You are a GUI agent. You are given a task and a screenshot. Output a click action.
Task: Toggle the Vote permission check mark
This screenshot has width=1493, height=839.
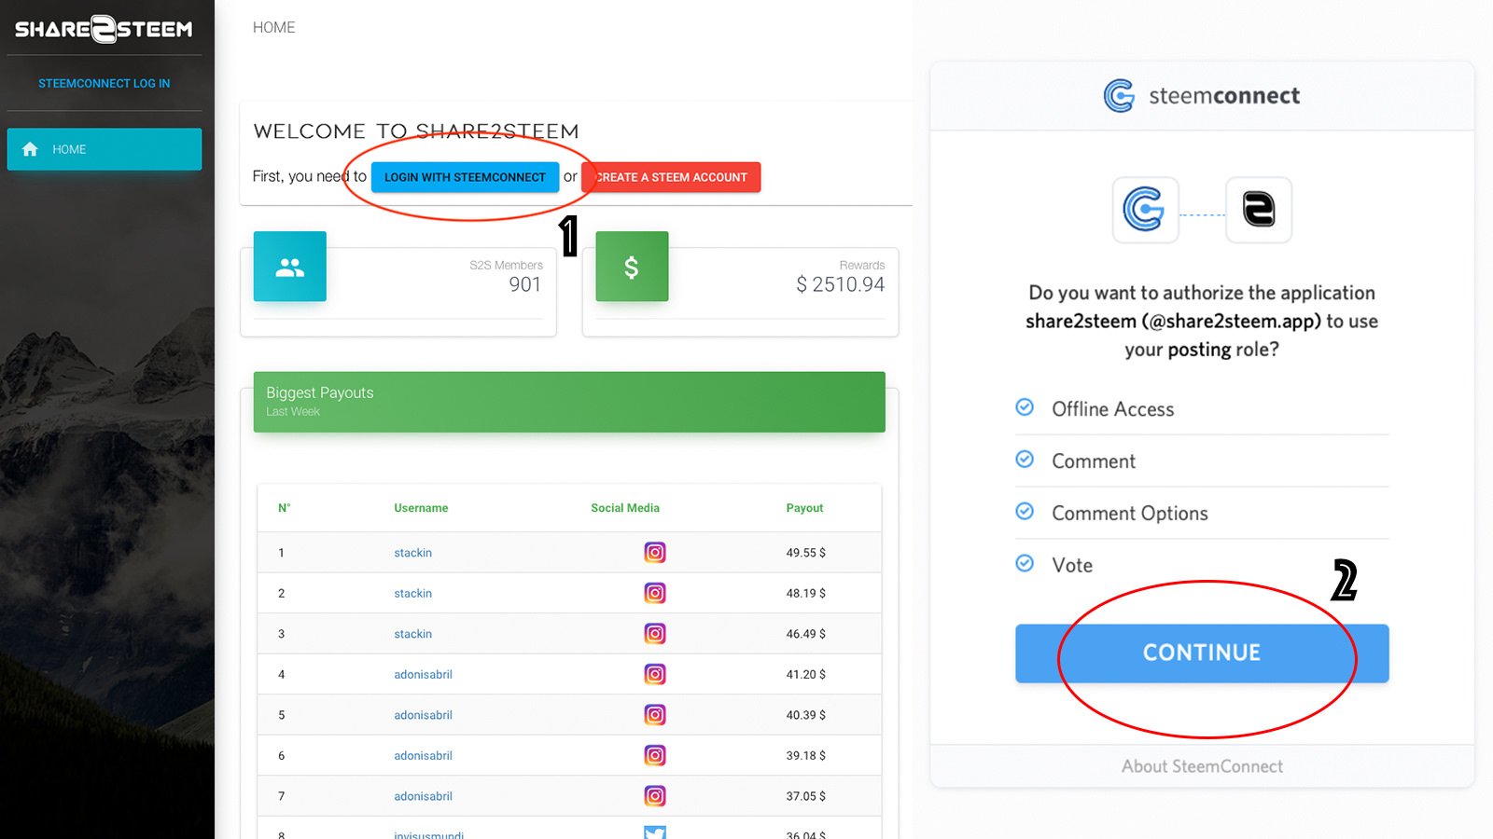pos(1025,564)
